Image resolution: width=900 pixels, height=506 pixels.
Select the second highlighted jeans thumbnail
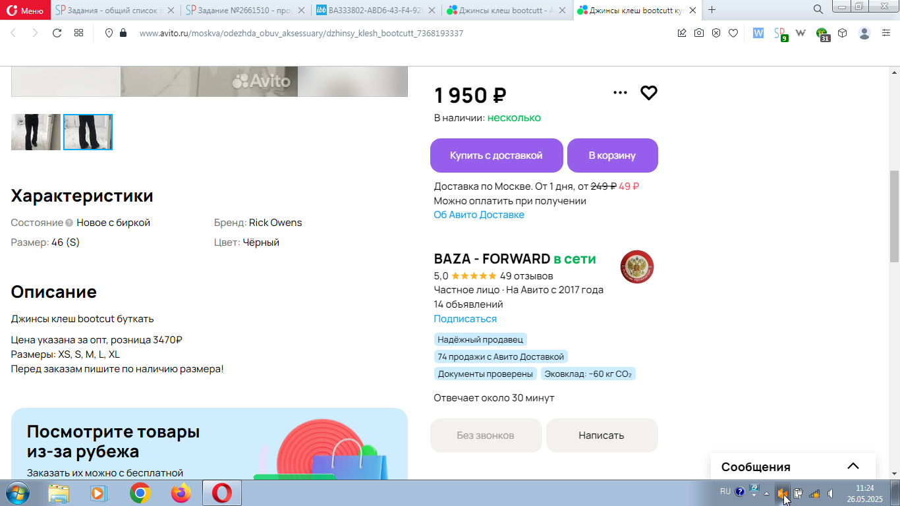click(x=88, y=132)
